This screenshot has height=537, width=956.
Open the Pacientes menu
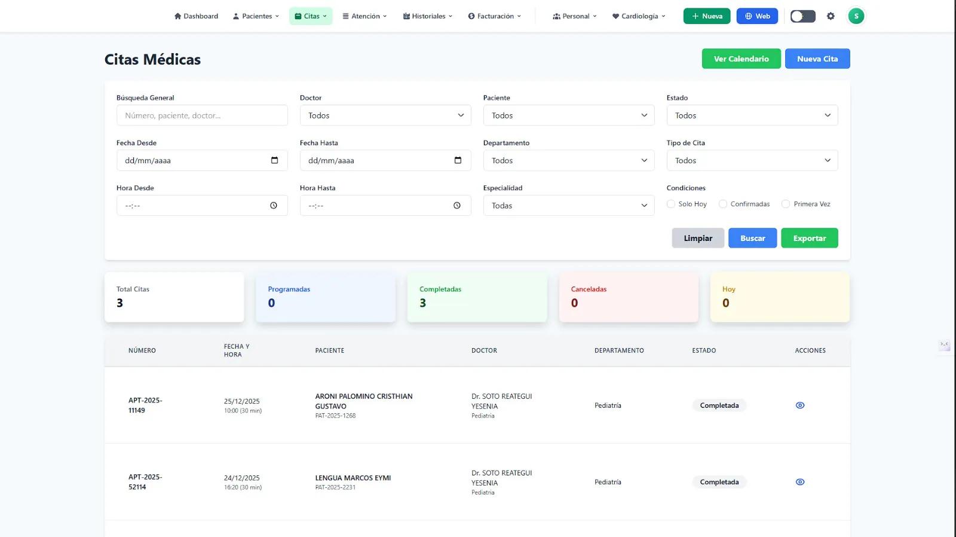click(256, 16)
